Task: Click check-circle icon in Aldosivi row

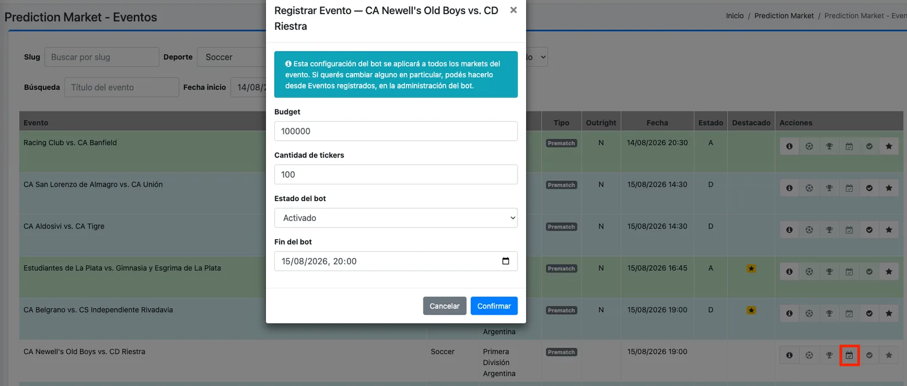Action: tap(869, 230)
